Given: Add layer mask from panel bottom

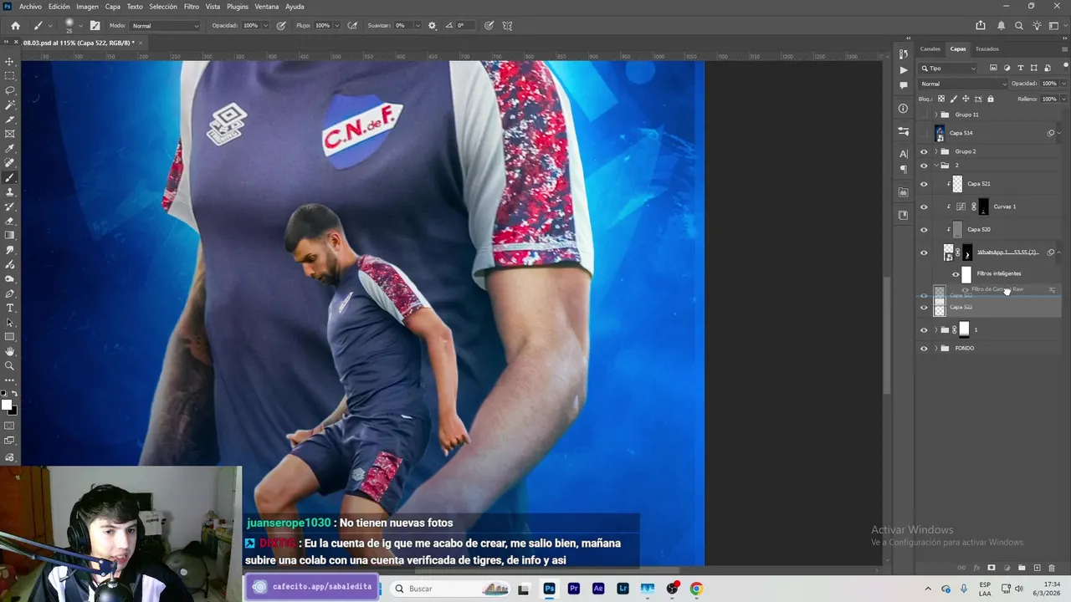Looking at the screenshot, I should [992, 568].
